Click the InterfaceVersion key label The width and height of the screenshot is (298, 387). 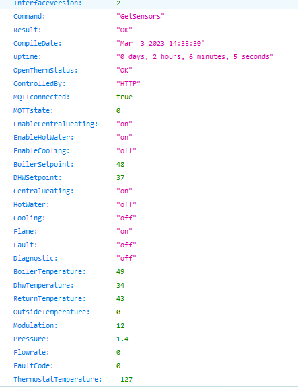coord(48,3)
